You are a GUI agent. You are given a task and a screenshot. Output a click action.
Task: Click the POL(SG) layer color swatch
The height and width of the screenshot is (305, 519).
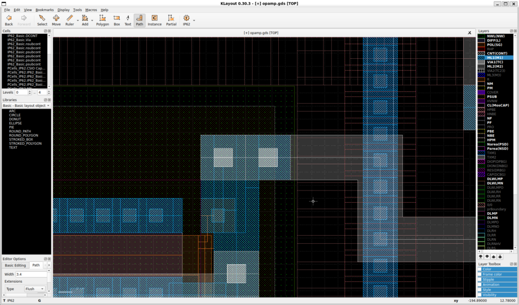coord(481,45)
